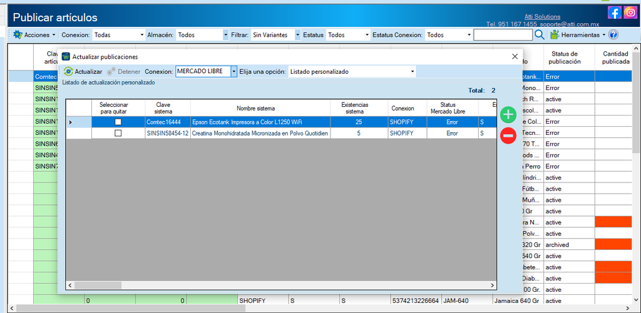This screenshot has width=641, height=313.
Task: Click inside the search text field
Action: tap(503, 35)
